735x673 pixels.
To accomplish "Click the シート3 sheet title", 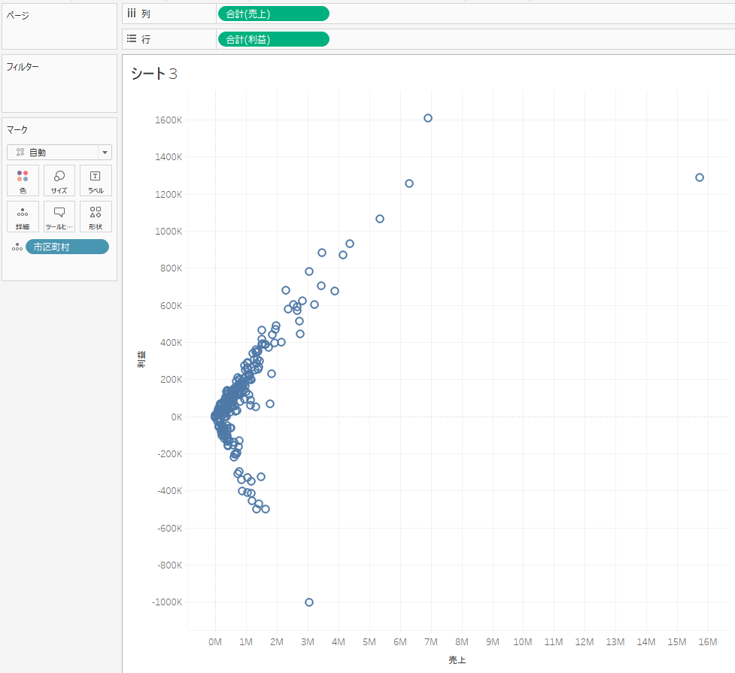I will coord(154,74).
